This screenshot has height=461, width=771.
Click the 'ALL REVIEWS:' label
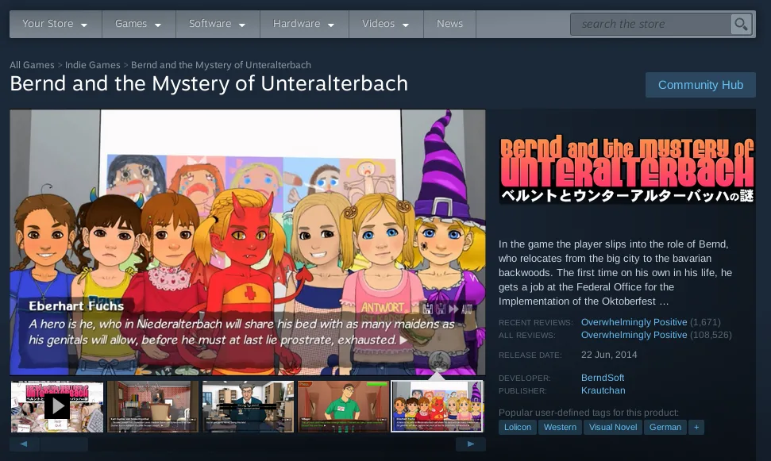pos(527,335)
